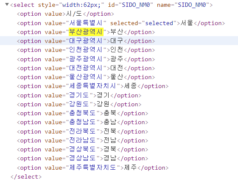
Task: Click the name attribute value SIDO_NM0
Action: click(192, 5)
